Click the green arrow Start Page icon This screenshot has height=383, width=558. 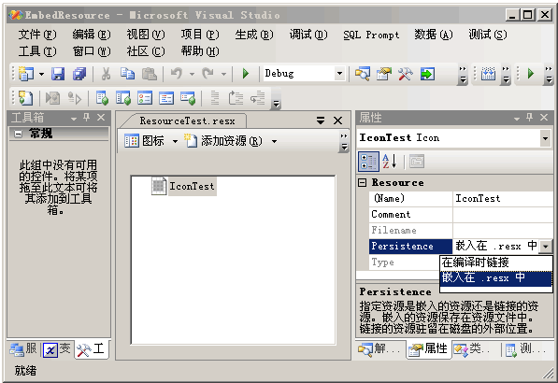(427, 74)
